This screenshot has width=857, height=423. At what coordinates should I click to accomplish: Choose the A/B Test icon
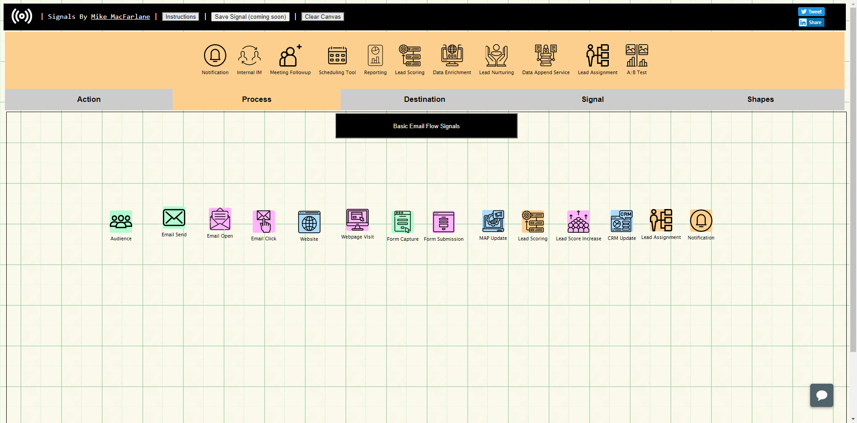click(637, 56)
